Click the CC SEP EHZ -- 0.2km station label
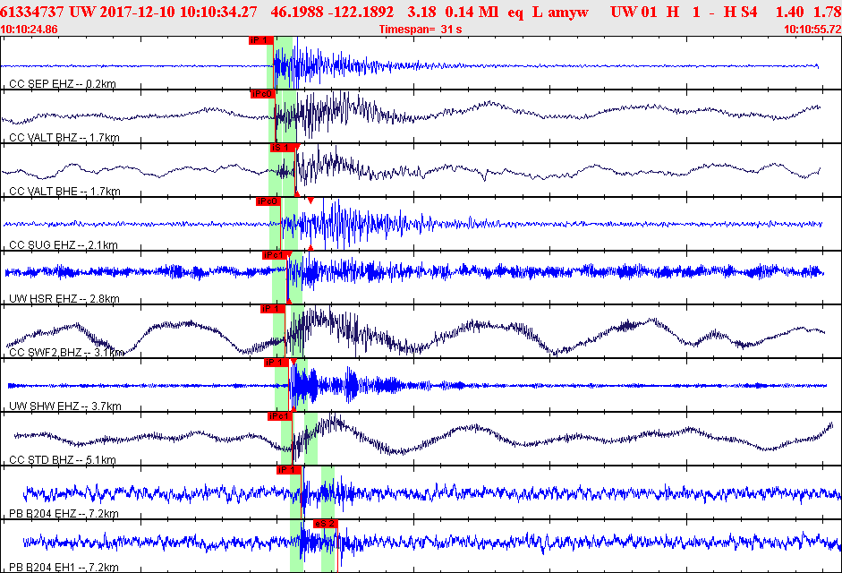The image size is (842, 573). pyautogui.click(x=63, y=84)
